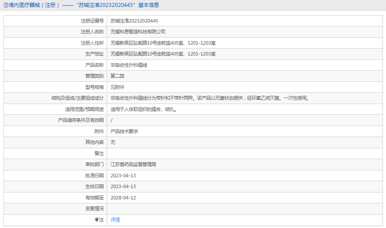The height and width of the screenshot is (228, 386).
Task: Click the 结构及组成 description text
Action: [210, 98]
